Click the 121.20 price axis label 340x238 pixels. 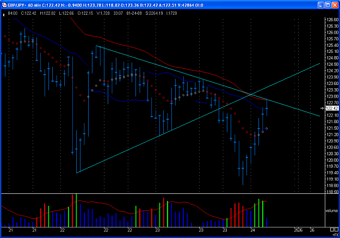click(332, 135)
